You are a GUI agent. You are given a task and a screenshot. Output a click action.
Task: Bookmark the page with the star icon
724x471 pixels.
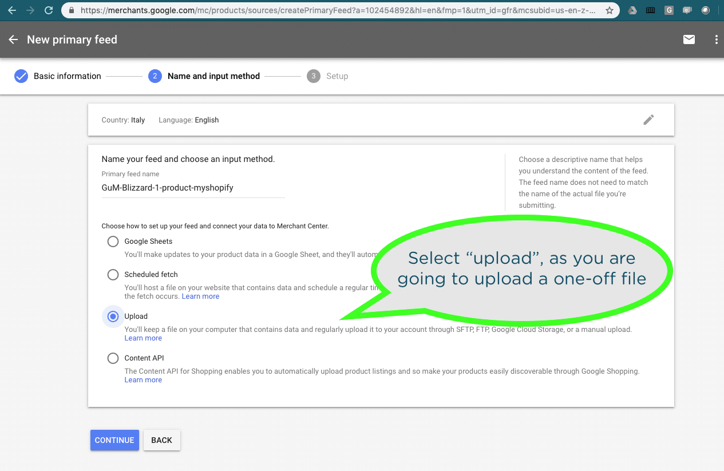tap(610, 10)
